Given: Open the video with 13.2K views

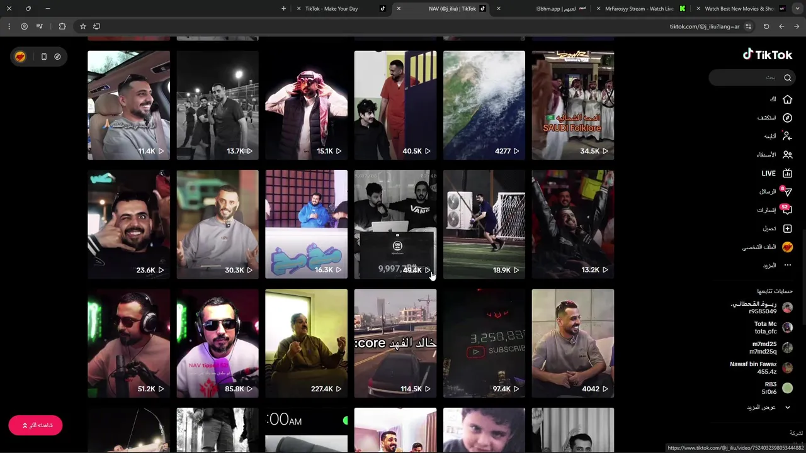Looking at the screenshot, I should pyautogui.click(x=572, y=224).
